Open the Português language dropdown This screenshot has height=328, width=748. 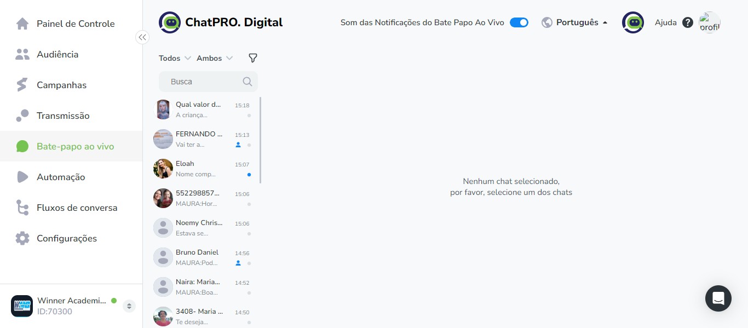point(582,22)
